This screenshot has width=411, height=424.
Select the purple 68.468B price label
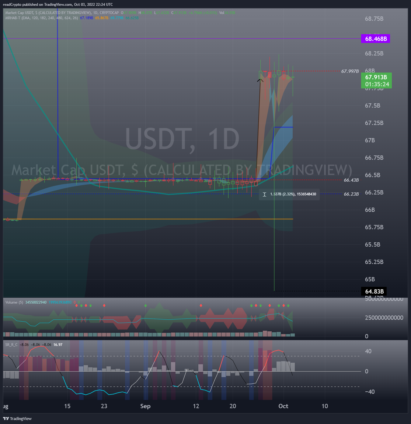[375, 39]
